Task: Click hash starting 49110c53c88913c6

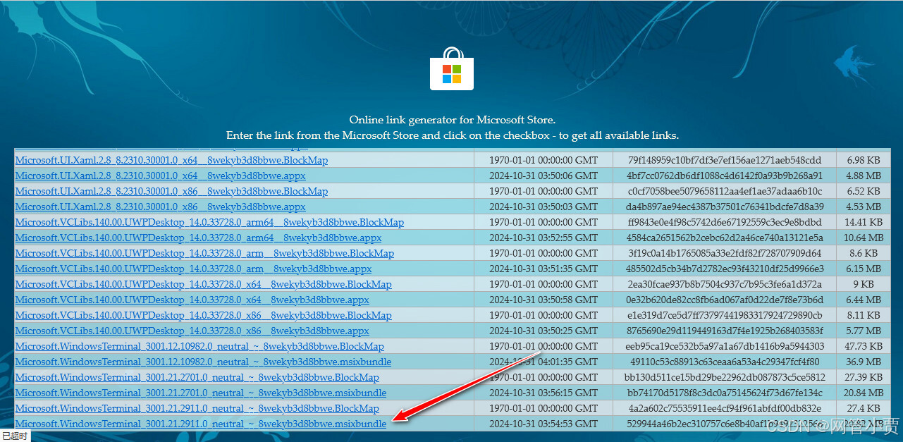Action: point(725,362)
